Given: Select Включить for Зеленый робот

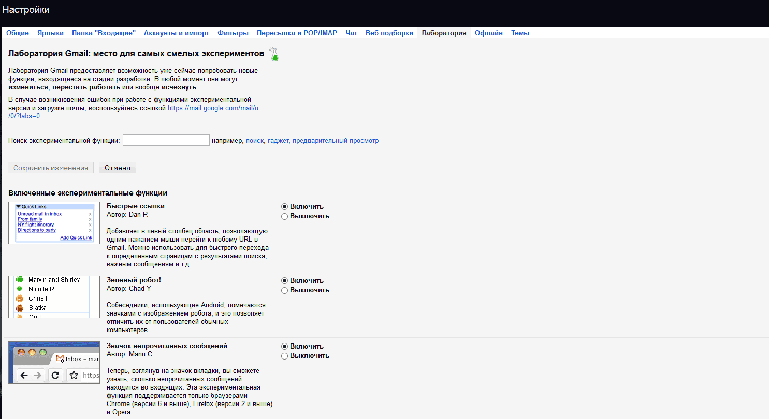Looking at the screenshot, I should [x=284, y=281].
